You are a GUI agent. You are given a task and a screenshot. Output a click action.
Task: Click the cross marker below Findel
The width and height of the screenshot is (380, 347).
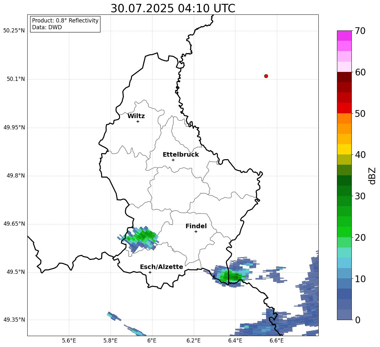(196, 232)
